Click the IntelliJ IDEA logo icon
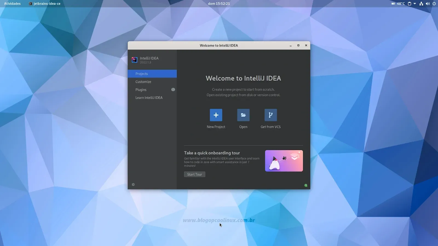 tap(134, 60)
